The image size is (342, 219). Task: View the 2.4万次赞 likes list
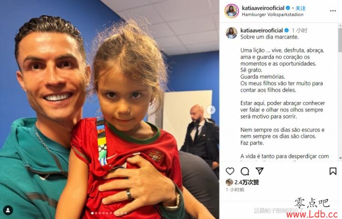(x=247, y=182)
